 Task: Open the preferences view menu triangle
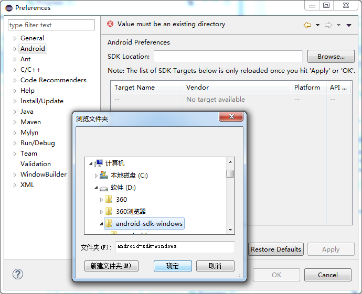(349, 25)
